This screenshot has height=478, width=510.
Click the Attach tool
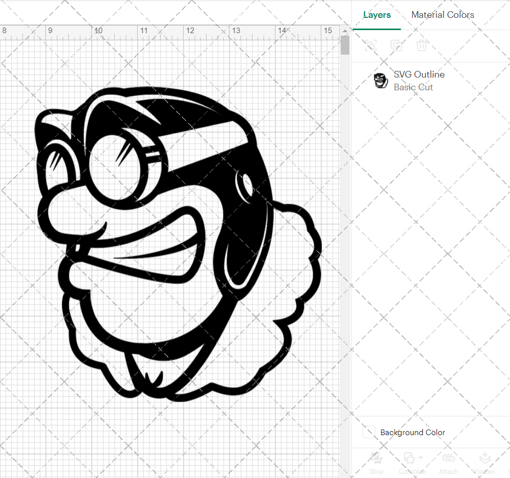[448, 463]
